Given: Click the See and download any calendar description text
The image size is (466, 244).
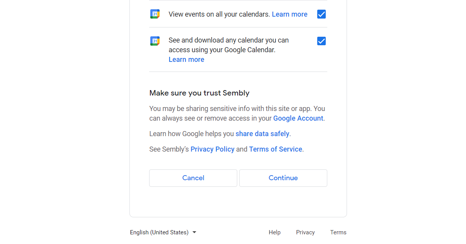Looking at the screenshot, I should pos(229,45).
